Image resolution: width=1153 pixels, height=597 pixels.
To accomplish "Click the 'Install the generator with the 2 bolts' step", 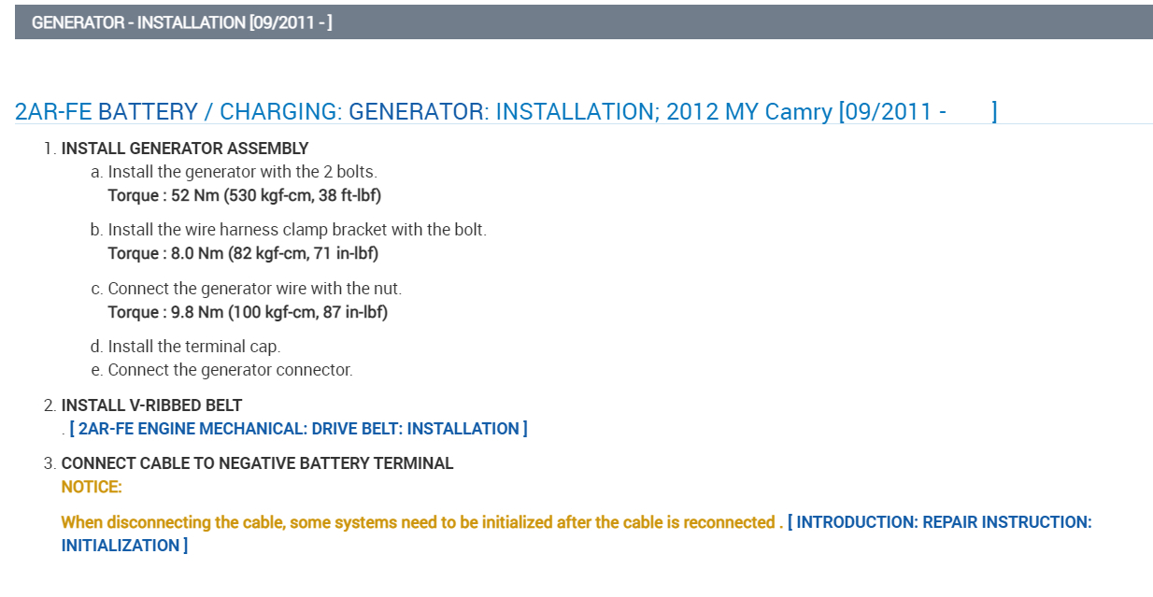I will (242, 172).
